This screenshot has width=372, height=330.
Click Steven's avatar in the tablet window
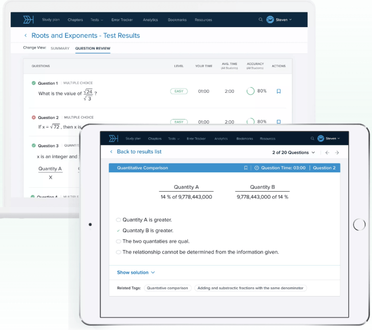pyautogui.click(x=321, y=138)
